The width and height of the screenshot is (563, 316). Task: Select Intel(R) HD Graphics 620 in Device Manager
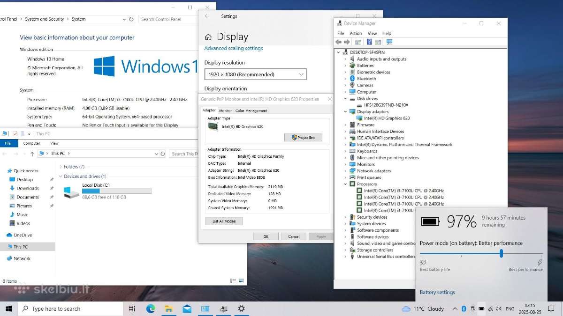coord(387,118)
